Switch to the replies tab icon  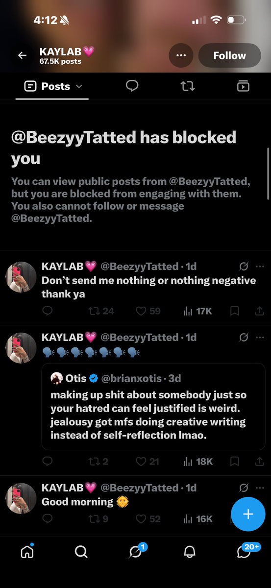(132, 86)
